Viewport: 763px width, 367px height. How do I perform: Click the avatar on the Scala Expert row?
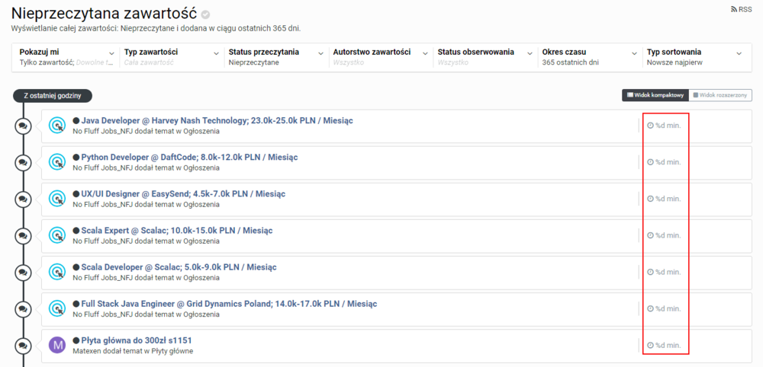click(x=57, y=235)
